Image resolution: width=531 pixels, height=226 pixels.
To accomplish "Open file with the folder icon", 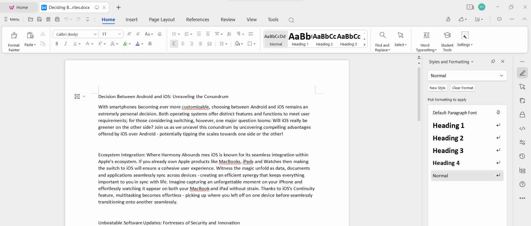I will (31, 19).
